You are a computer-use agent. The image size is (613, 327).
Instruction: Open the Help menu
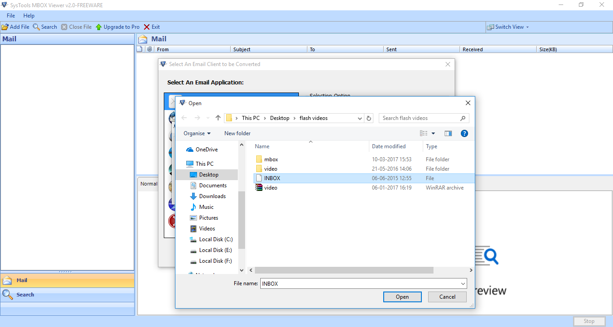[29, 15]
